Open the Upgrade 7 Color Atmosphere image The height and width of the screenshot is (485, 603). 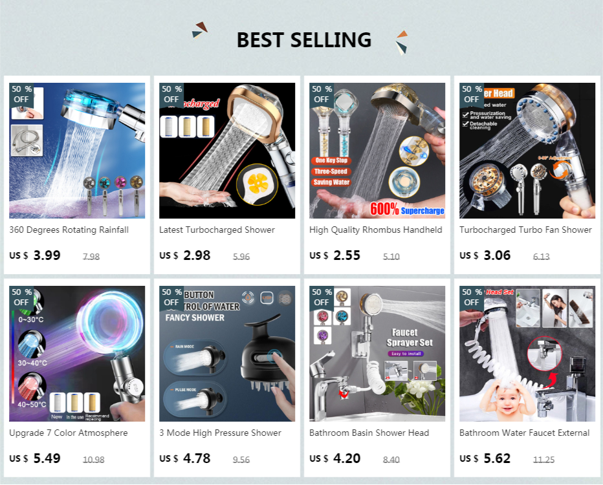77,354
